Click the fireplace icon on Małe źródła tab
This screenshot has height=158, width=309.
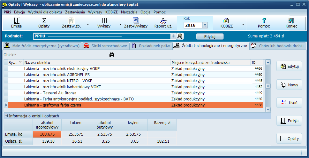click(7, 46)
